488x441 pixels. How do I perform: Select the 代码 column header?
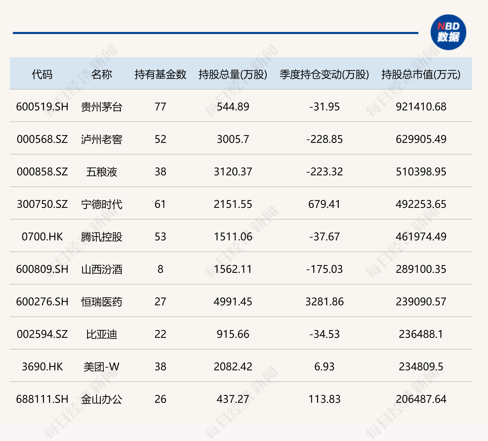[x=42, y=75]
